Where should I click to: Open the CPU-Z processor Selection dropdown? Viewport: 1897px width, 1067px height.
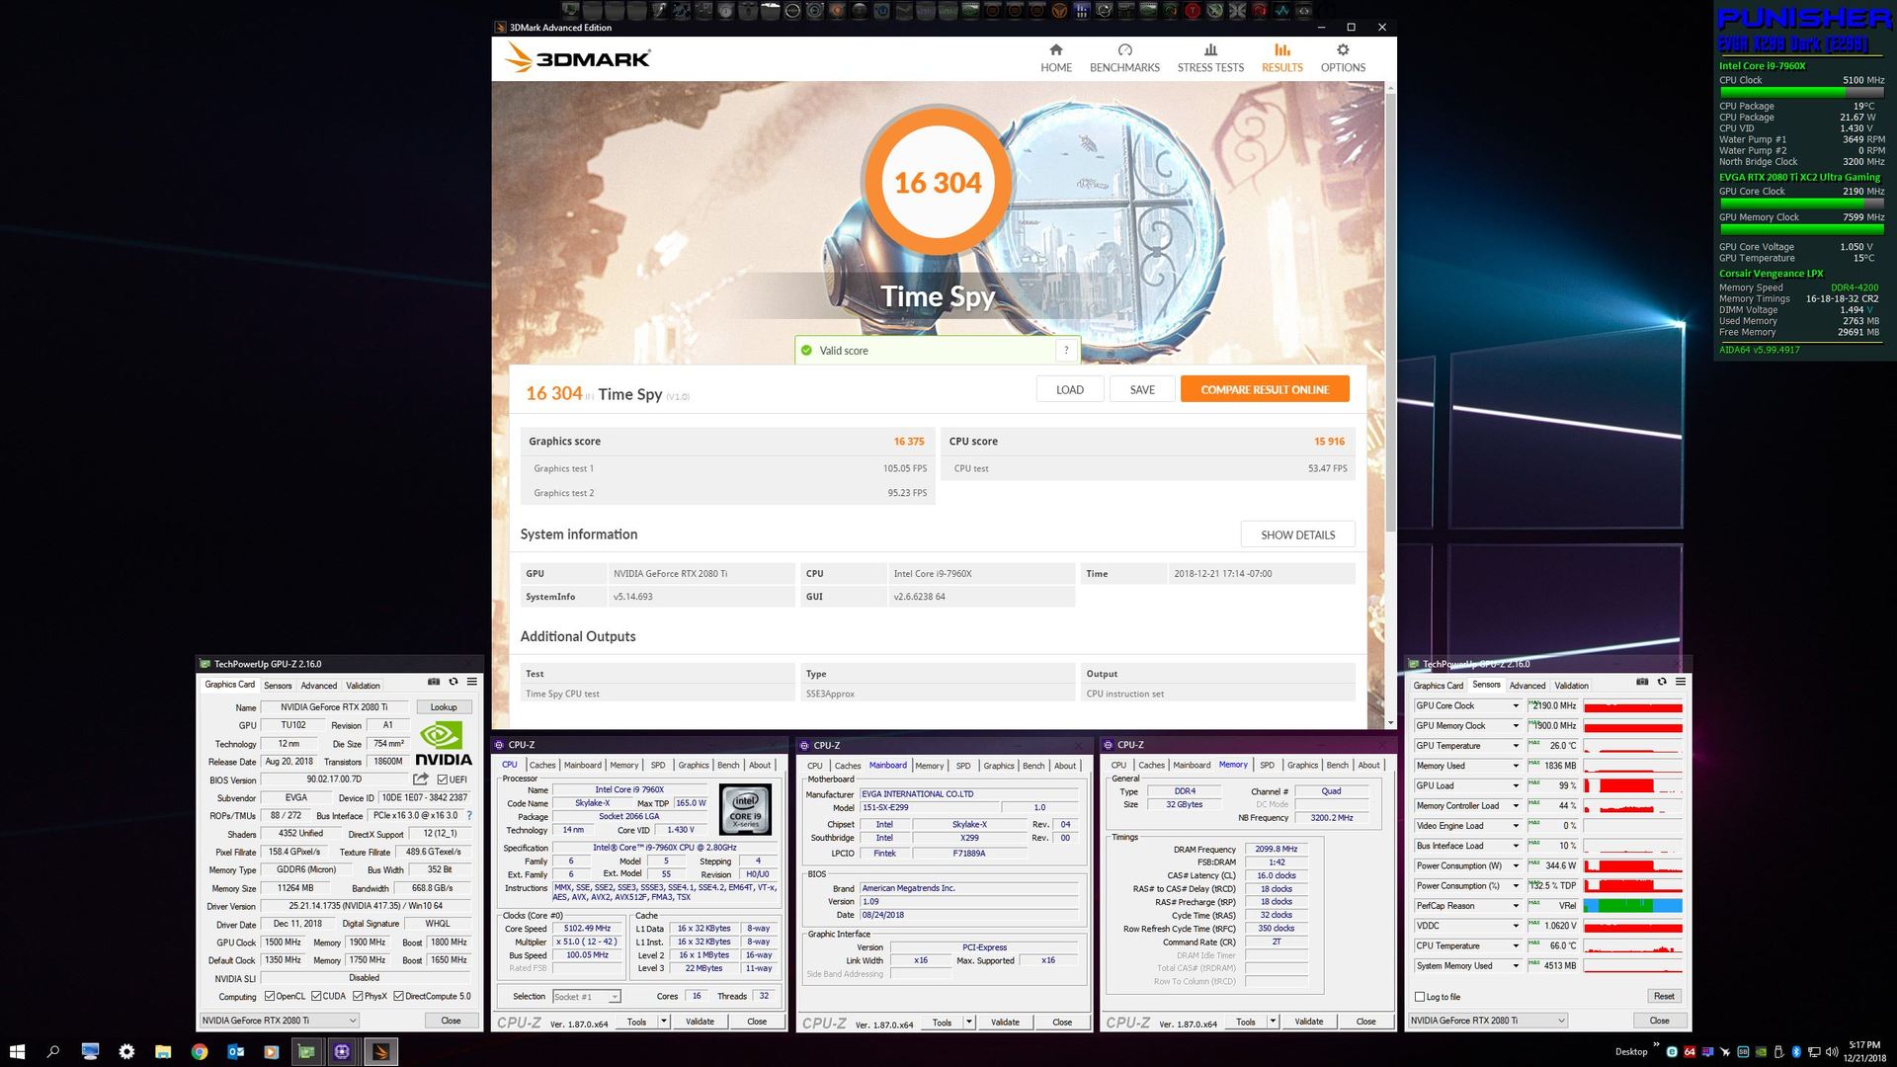586,997
